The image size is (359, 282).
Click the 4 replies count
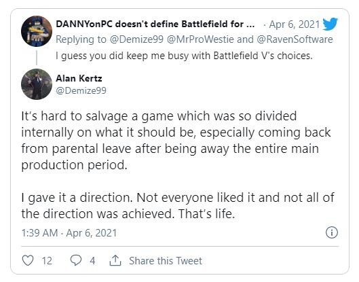92,261
